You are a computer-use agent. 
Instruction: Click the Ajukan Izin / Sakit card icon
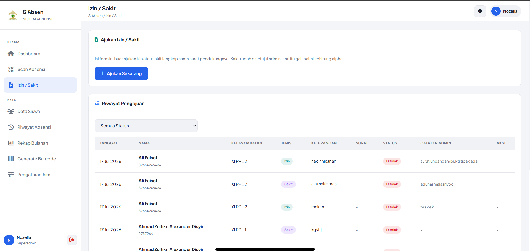(96, 39)
